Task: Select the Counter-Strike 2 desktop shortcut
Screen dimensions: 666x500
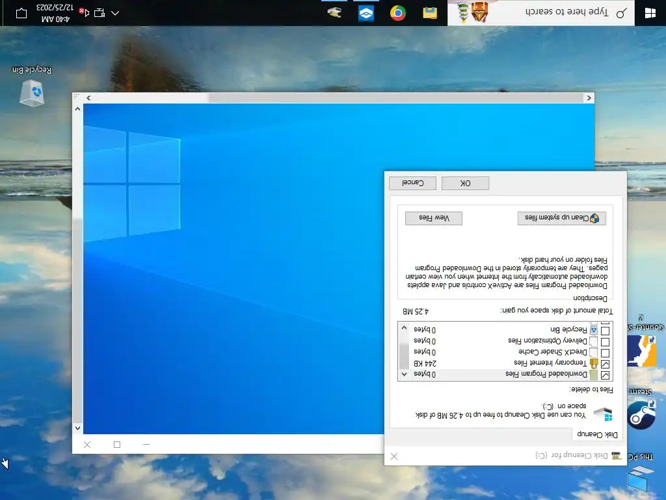Action: coord(643,342)
